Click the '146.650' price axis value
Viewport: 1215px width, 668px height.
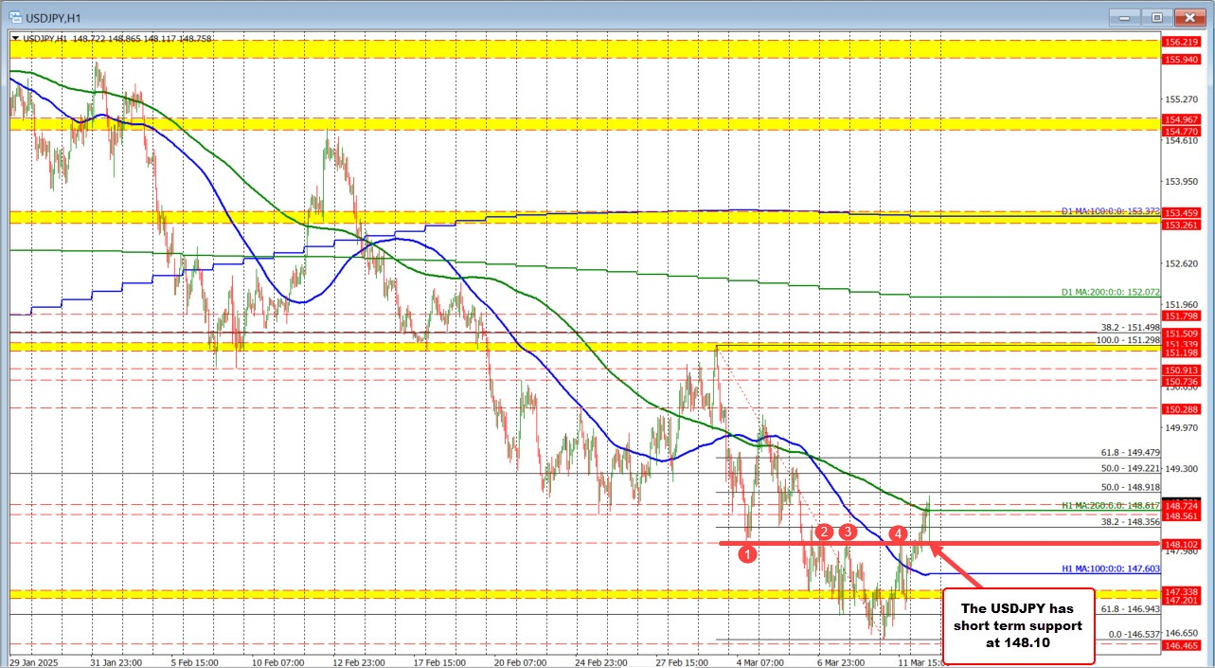pyautogui.click(x=1180, y=632)
